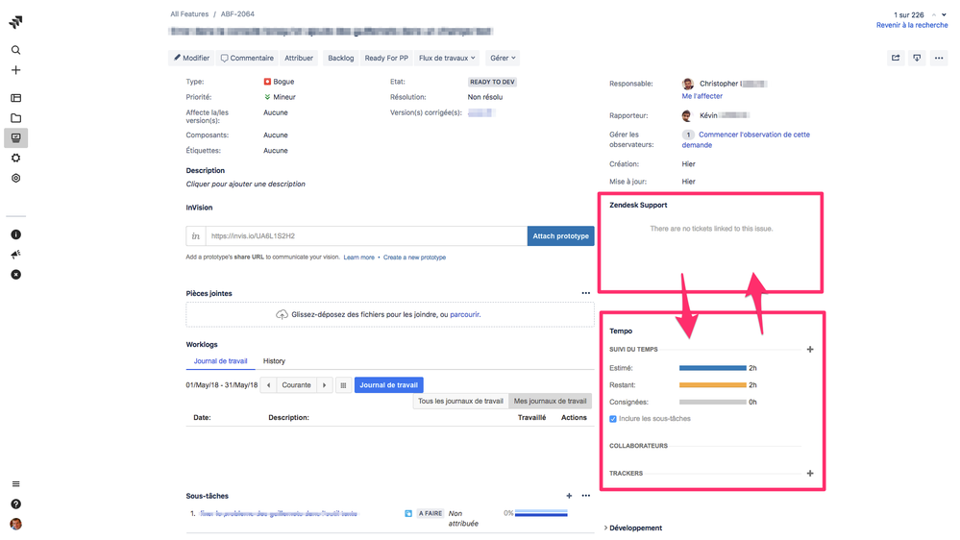Screen dimensions: 960x540
Task: Click the READY TO DEV status badge
Action: pos(492,82)
